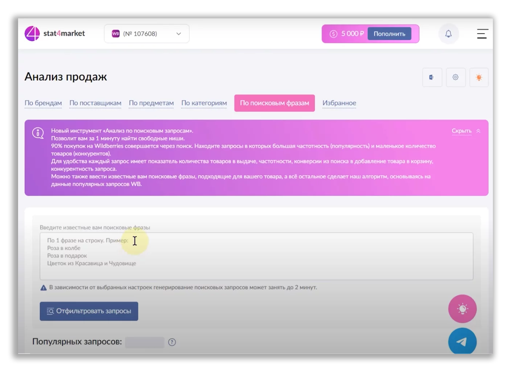
Task: Click the info icon in the pink banner
Action: 38,133
